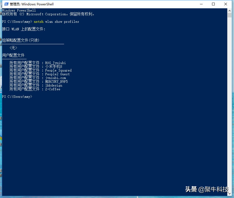Screen dimensions: 234x198
Task: Click the 小米手机8 profile name
Action: click(x=54, y=66)
